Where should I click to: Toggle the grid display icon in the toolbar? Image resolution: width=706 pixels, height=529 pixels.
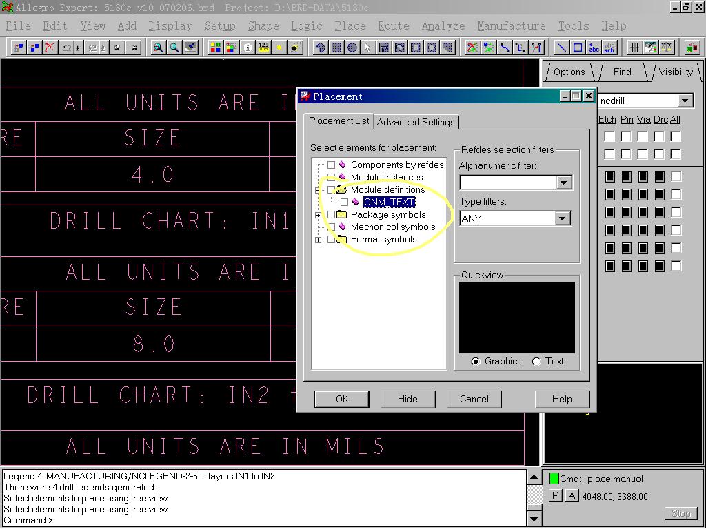tap(634, 48)
